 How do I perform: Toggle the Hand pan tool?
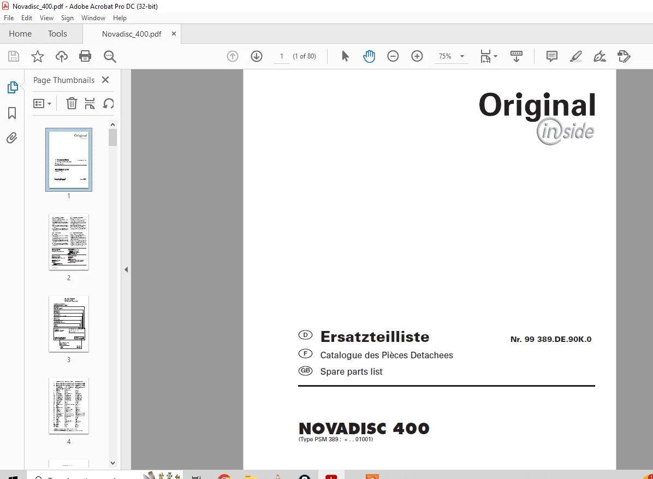tap(369, 56)
